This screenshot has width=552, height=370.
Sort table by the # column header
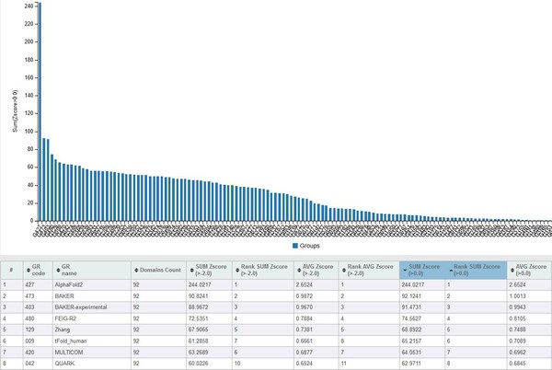[11, 269]
